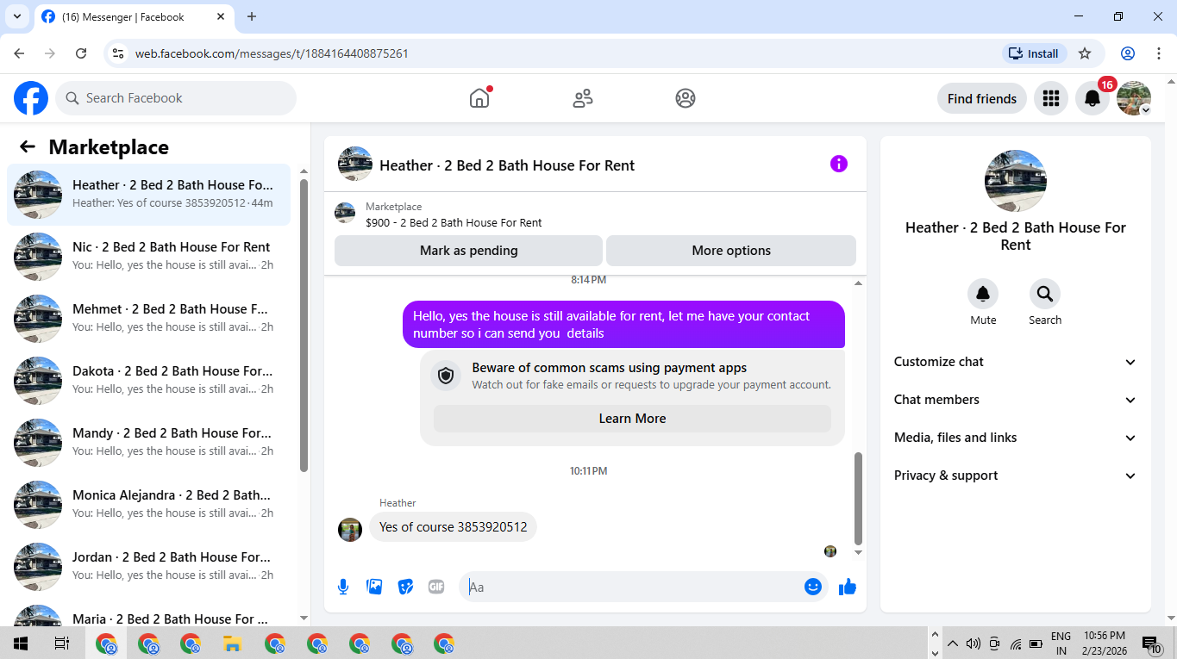The image size is (1177, 659).
Task: Open the Windows Start menu
Action: click(21, 643)
